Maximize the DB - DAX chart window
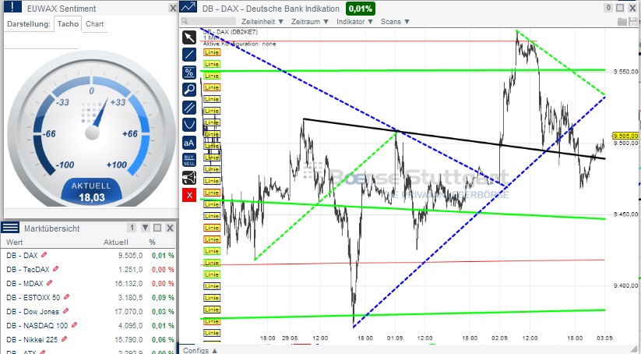This screenshot has width=641, height=354. tap(620, 8)
